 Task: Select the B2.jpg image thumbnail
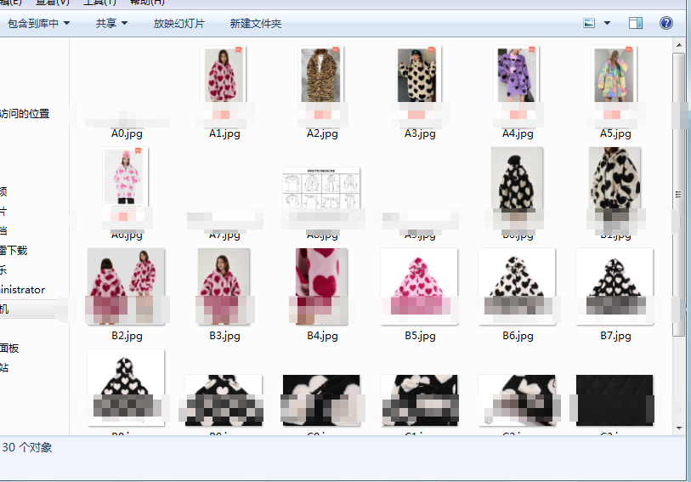tap(126, 285)
